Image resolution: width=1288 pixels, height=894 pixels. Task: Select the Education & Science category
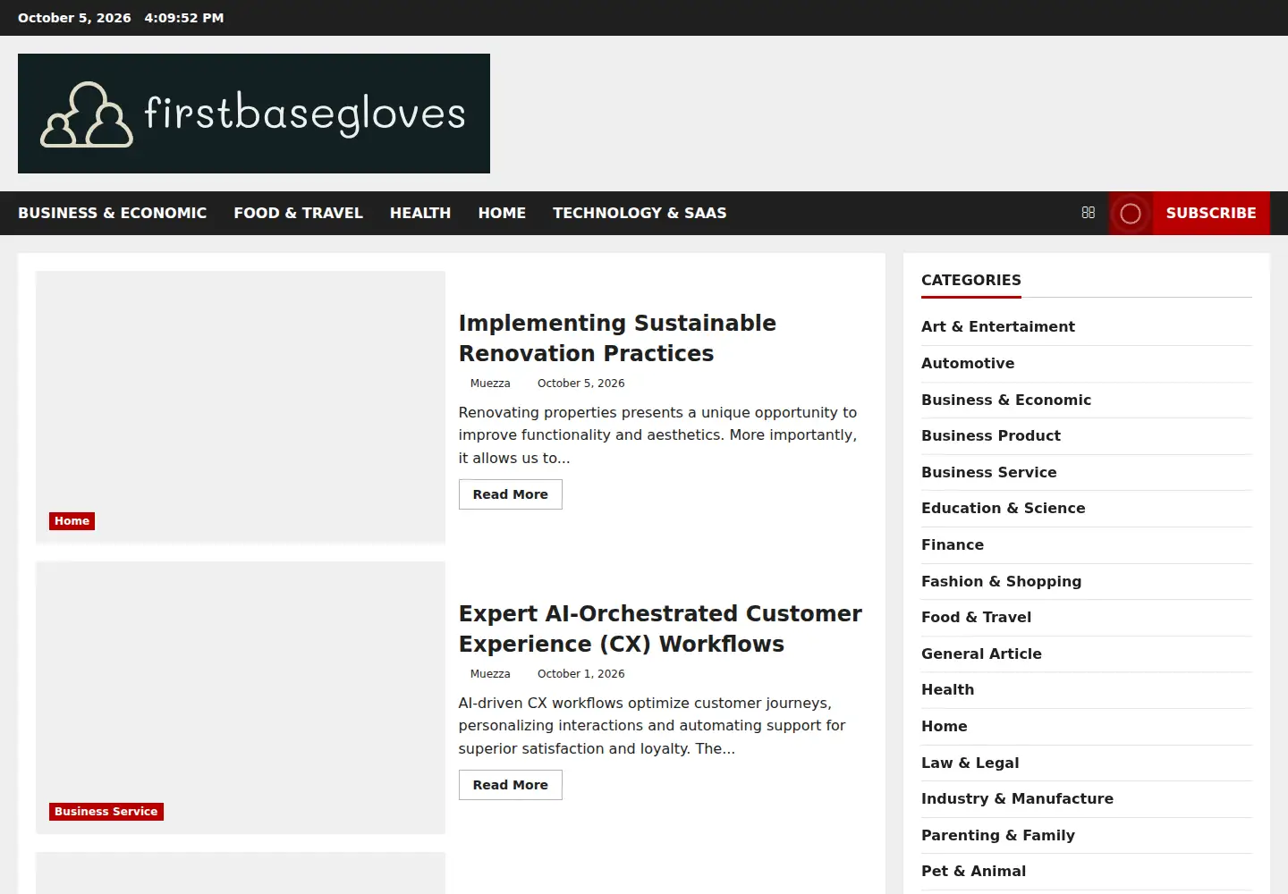1004,508
